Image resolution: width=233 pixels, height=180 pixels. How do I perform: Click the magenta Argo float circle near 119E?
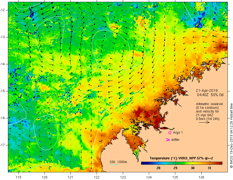(11, 85)
